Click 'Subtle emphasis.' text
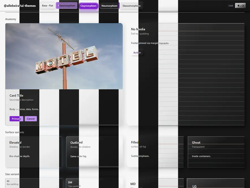Screen dimensions: 250x188 [x=140, y=156]
